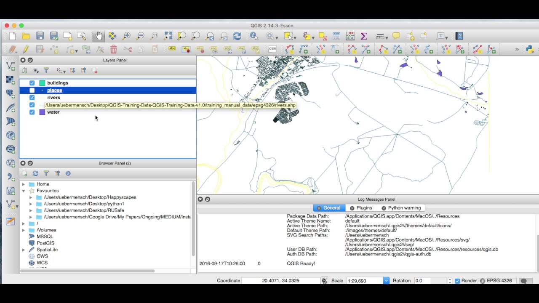Click the Zoom Full extent icon

coord(168,36)
